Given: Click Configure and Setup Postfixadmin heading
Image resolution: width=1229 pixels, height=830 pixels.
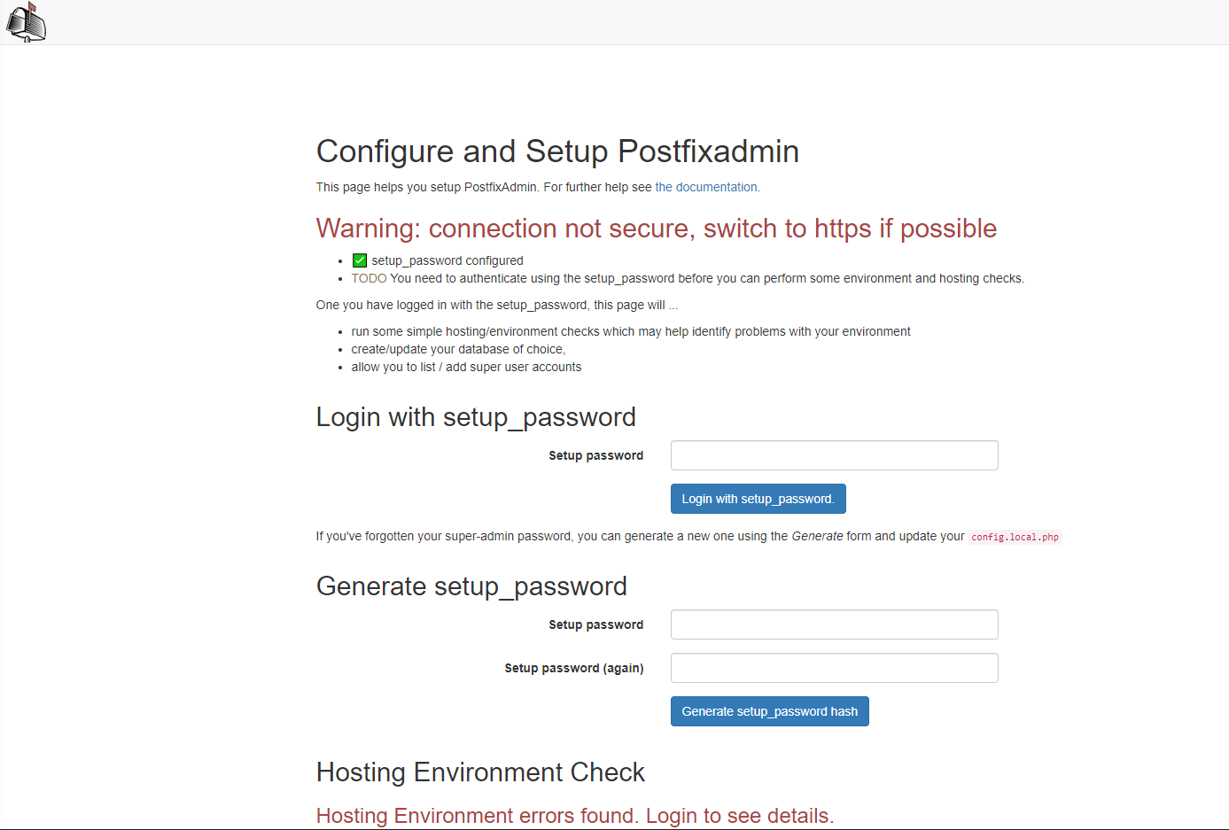Looking at the screenshot, I should coord(557,151).
